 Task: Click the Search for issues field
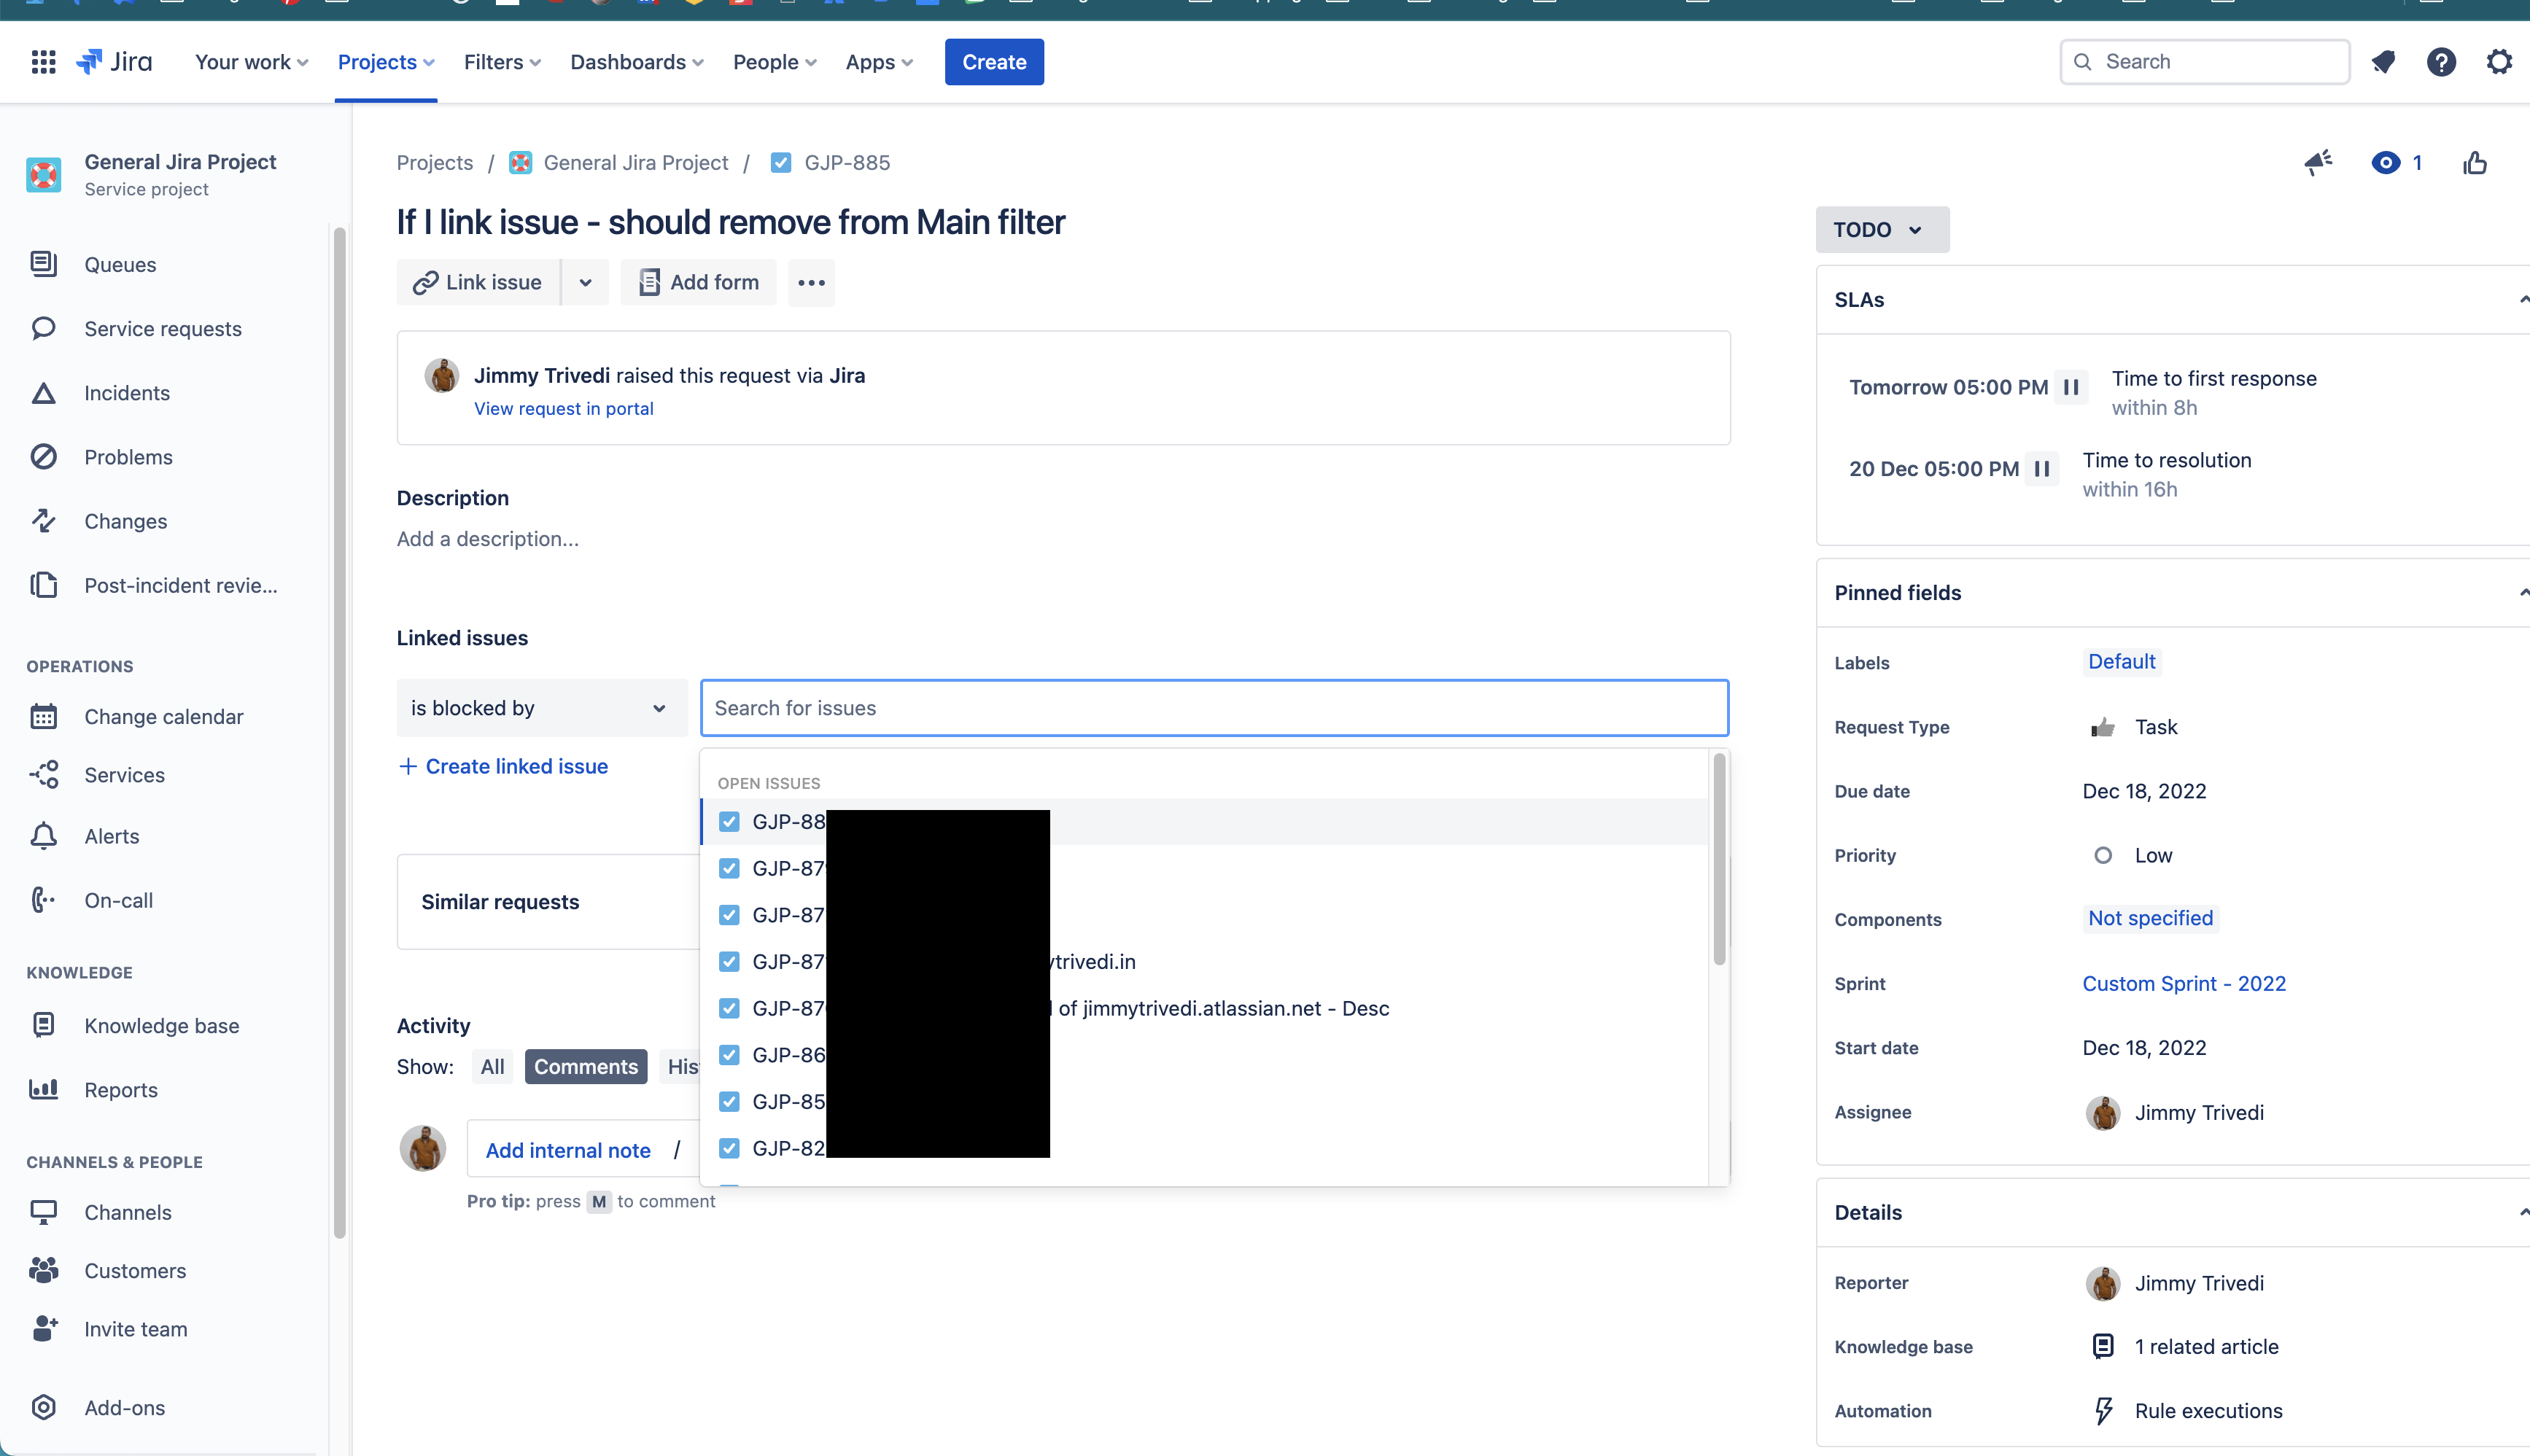coord(1214,708)
